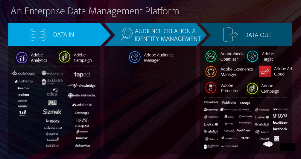Click the flashtalking logo
Image resolution: width=301 pixels, height=159 pixels.
click(245, 123)
